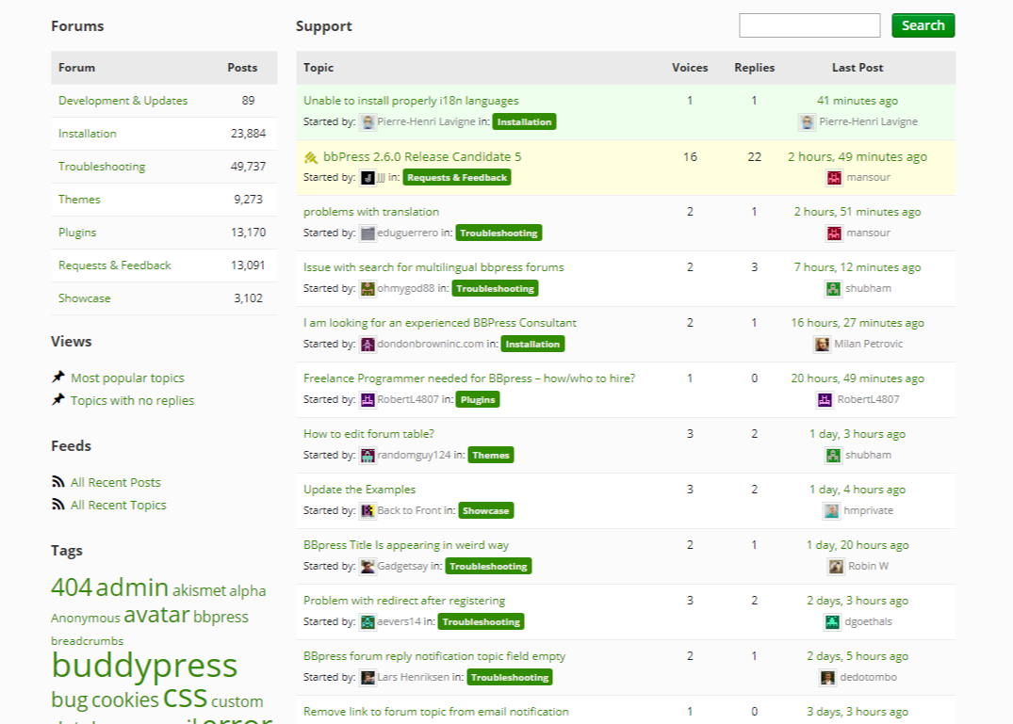Open the 41 minutes ago last post link
Screen dimensions: 1013x724
(858, 101)
